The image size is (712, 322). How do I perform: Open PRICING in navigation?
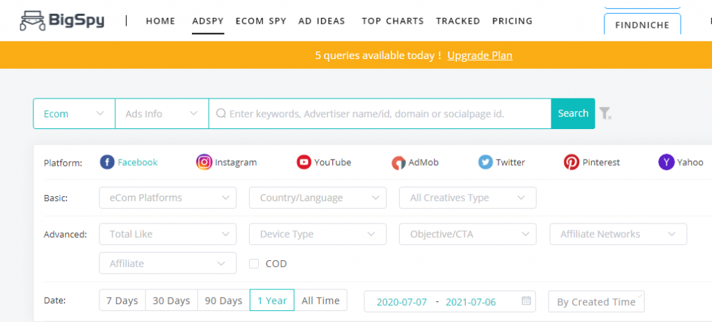tap(512, 21)
